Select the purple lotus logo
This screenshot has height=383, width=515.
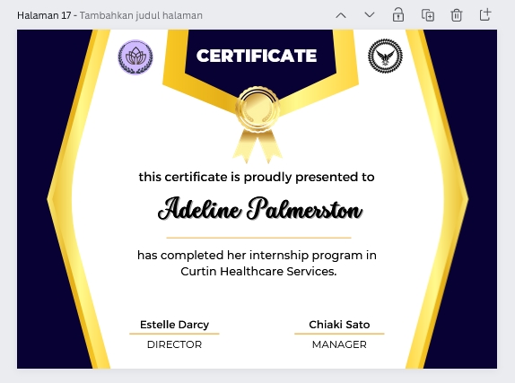click(135, 57)
